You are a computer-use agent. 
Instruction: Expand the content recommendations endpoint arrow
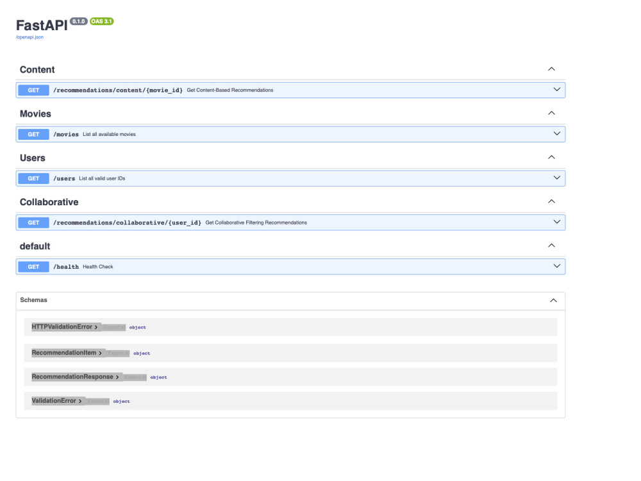point(557,90)
